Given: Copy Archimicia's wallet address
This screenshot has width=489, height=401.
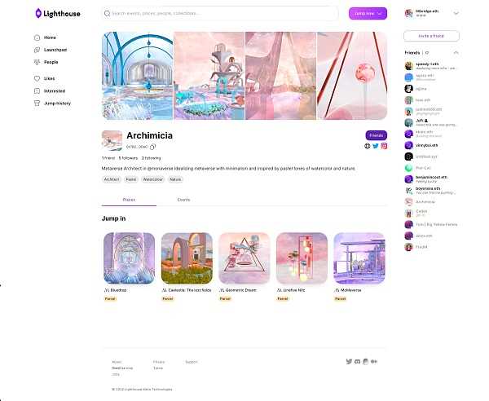Looking at the screenshot, I should pos(153,147).
